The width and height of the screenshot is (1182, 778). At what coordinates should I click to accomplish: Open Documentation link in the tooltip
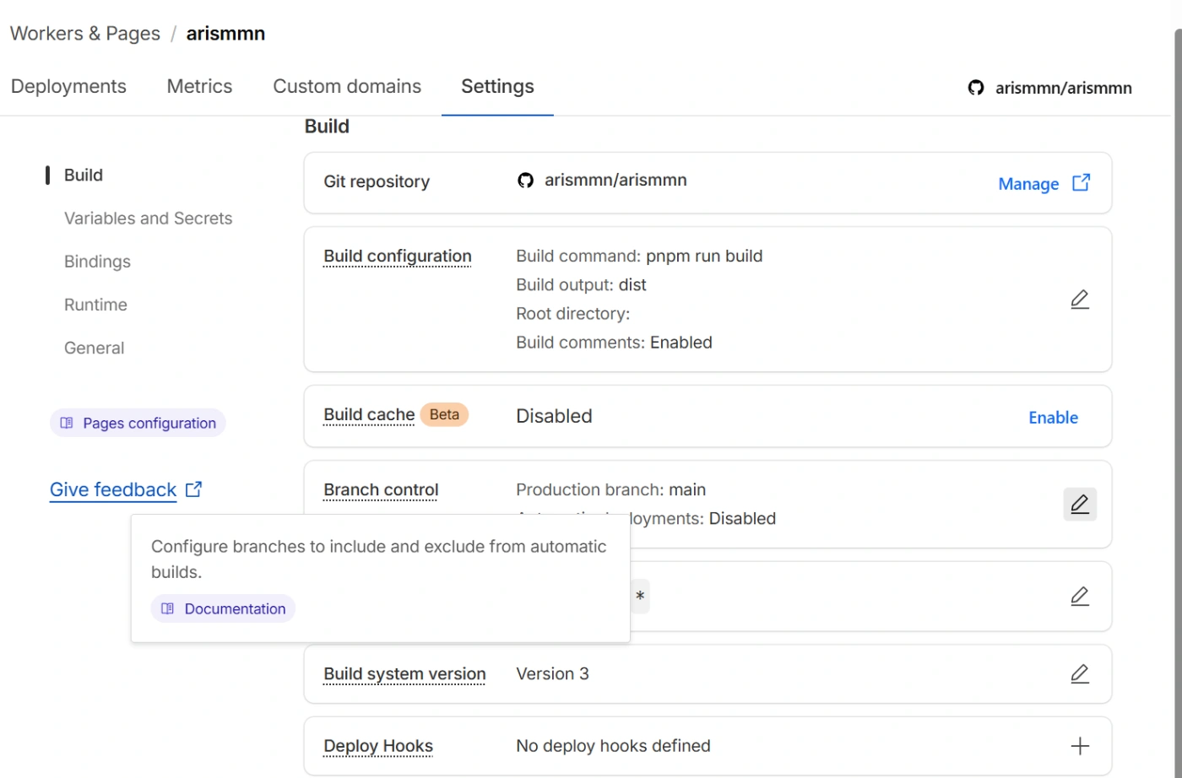click(224, 608)
